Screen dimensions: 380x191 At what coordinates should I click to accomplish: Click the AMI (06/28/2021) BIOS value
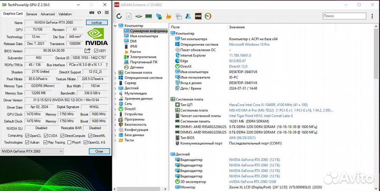coord(242,138)
